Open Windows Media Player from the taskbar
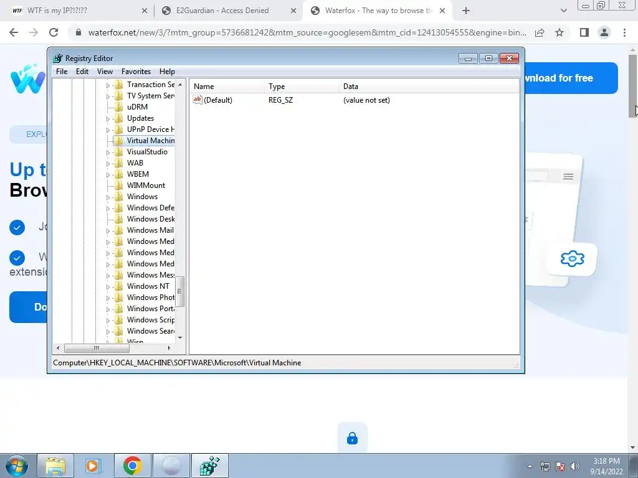Viewport: 638px width, 478px height. 93,466
